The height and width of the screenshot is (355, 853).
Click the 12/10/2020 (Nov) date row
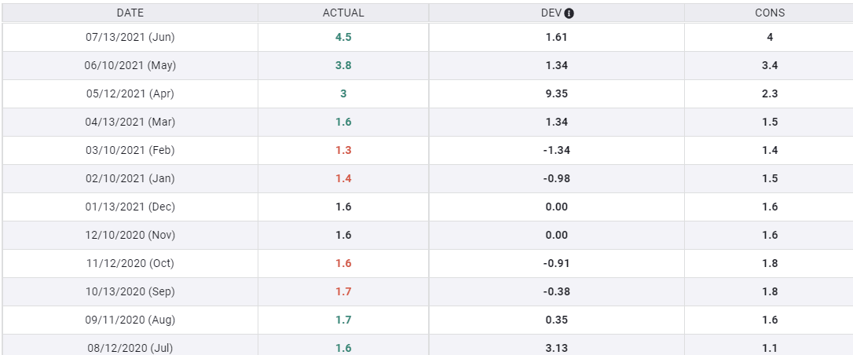[130, 235]
